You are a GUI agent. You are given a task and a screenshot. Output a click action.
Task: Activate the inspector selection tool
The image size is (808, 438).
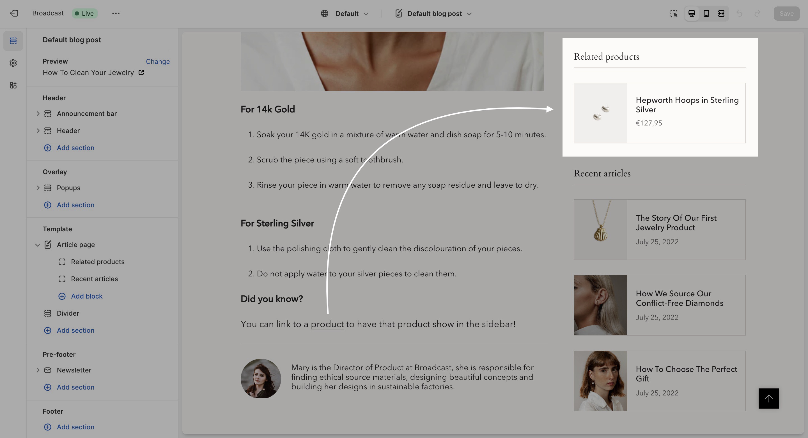[674, 13]
